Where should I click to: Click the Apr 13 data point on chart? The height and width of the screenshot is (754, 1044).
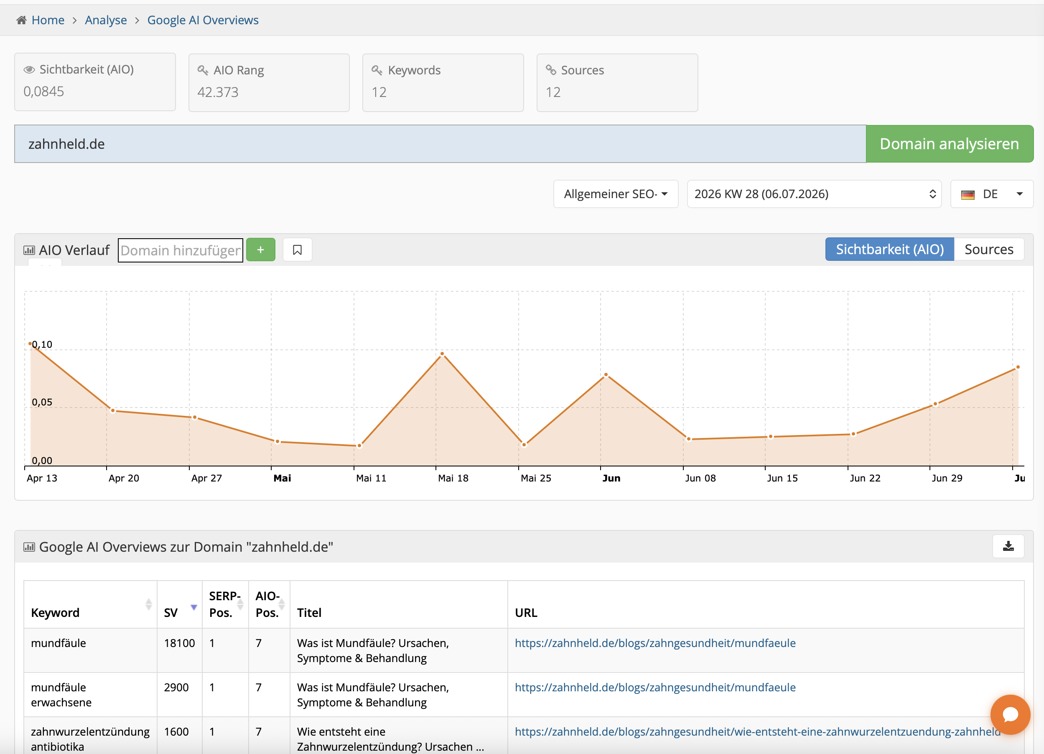pyautogui.click(x=31, y=344)
